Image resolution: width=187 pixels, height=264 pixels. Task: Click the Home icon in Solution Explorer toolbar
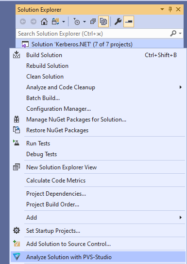click(44, 21)
